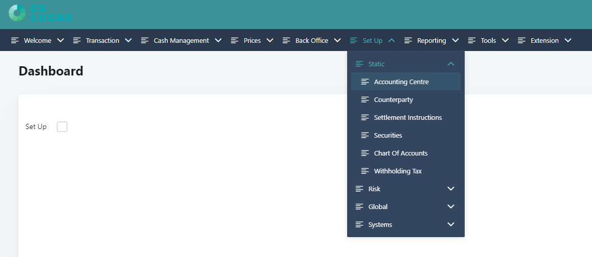Select Counterparty from the Static list
Image resolution: width=592 pixels, height=257 pixels.
[393, 99]
